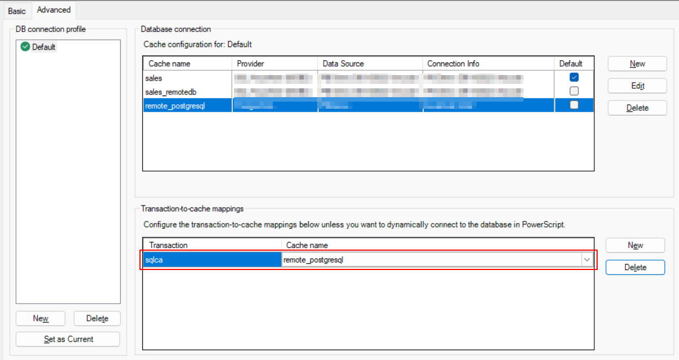Viewport: 679px width, 360px height.
Task: Delete the selected database connection cache
Action: click(x=637, y=108)
